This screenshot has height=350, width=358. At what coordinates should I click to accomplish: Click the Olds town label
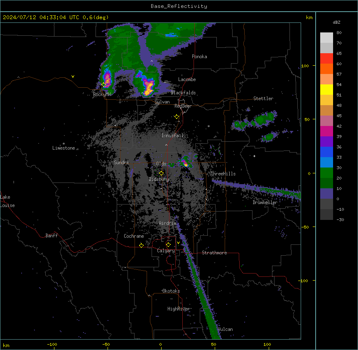click(x=161, y=164)
